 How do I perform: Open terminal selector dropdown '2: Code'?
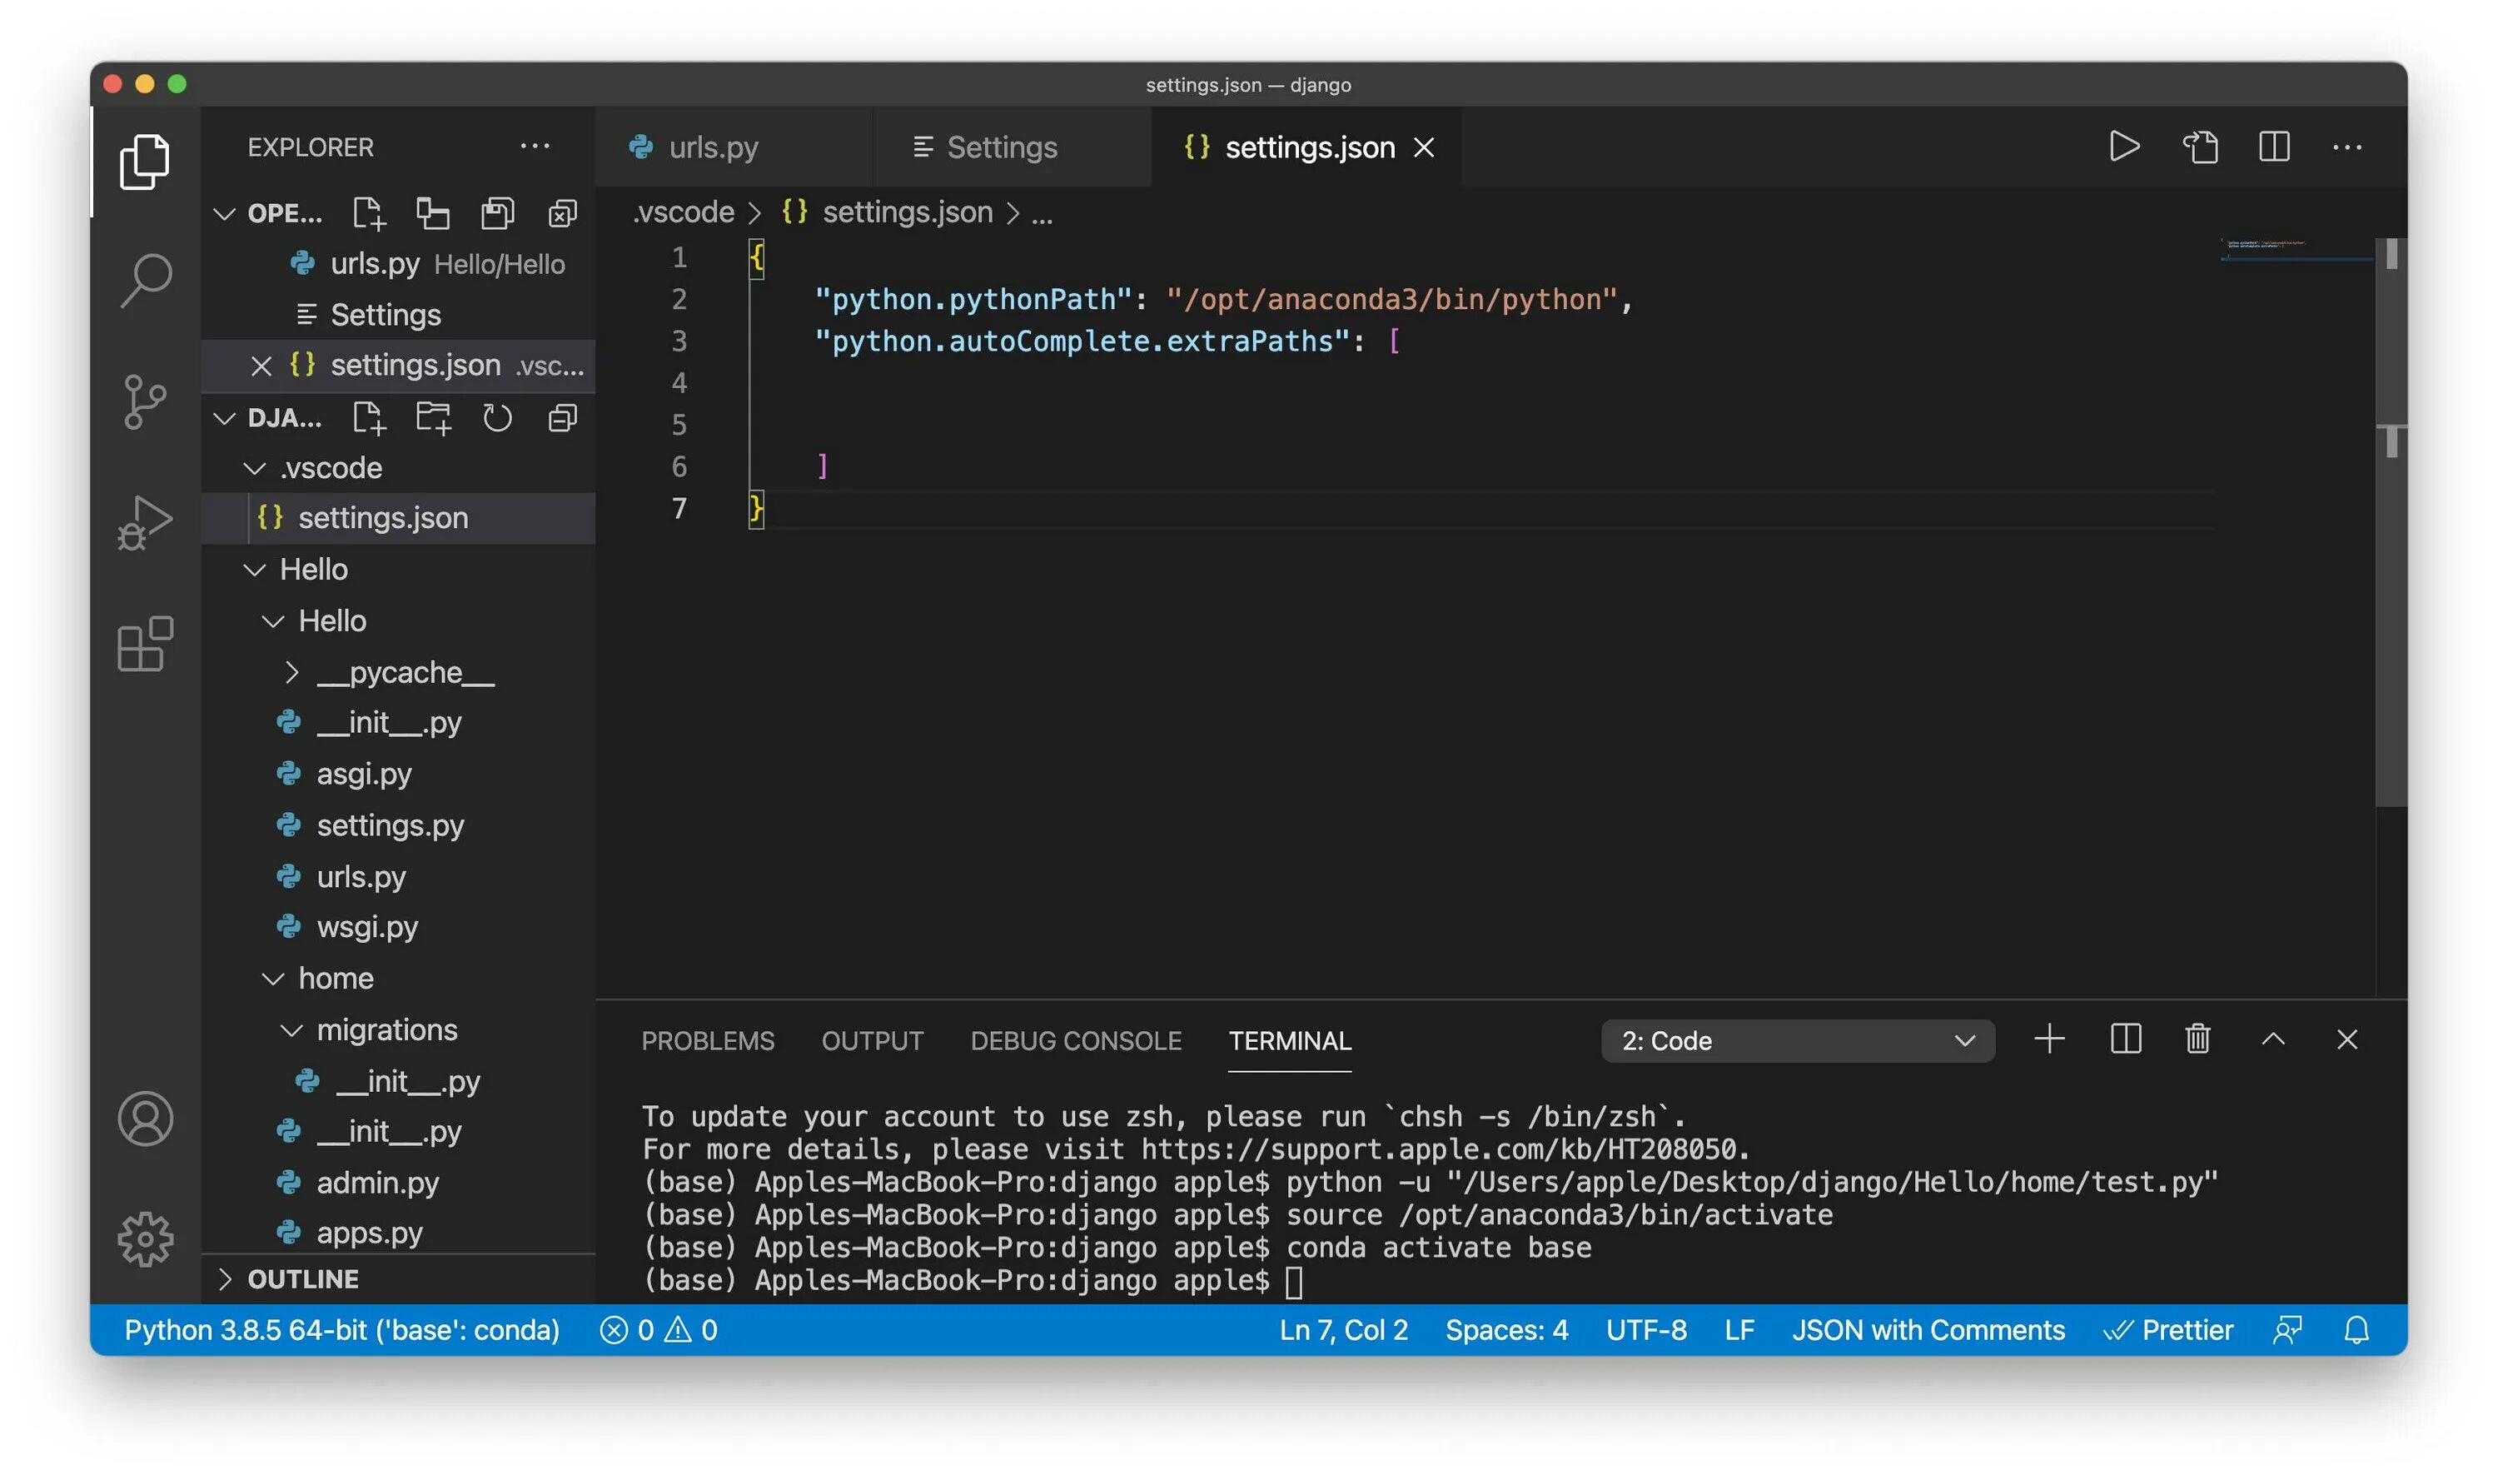pos(1798,1040)
